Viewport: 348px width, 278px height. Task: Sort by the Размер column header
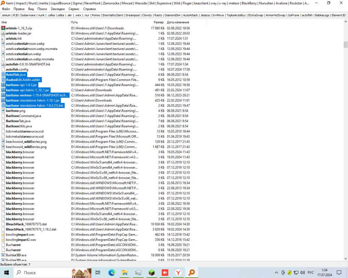tap(152, 22)
